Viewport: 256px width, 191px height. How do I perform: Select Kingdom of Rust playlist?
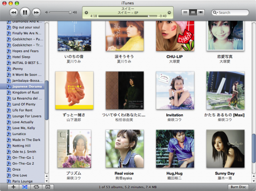click(x=22, y=92)
